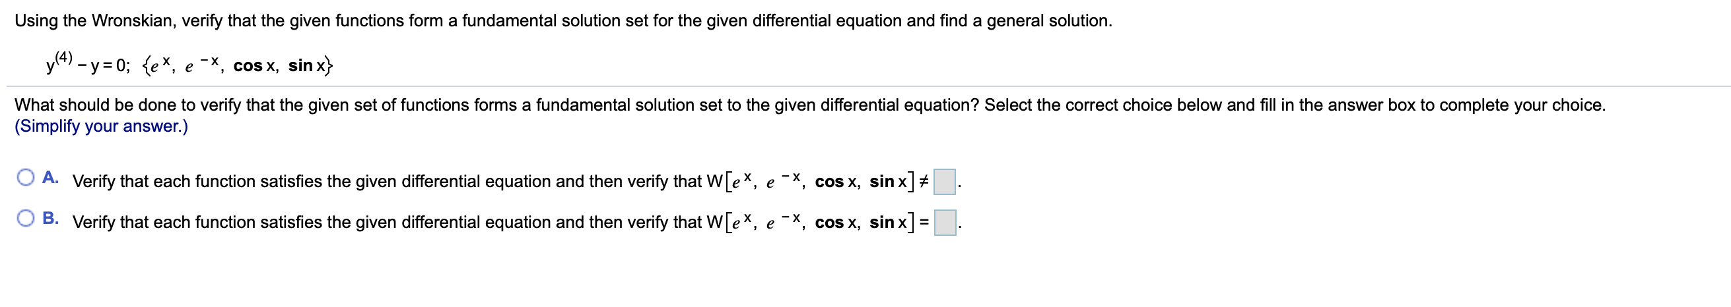Image resolution: width=1731 pixels, height=307 pixels.
Task: Click the bold letter A. option label
Action: tap(50, 178)
